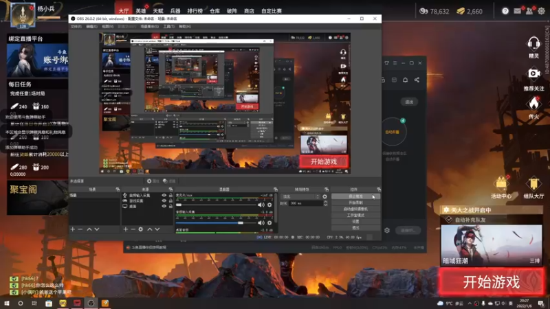This screenshot has height=309, width=550.
Task: Pop out the 控件 dock icon
Action: [x=379, y=190]
